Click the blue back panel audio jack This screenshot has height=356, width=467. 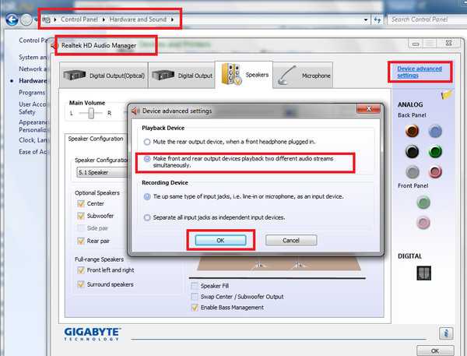[x=435, y=131]
